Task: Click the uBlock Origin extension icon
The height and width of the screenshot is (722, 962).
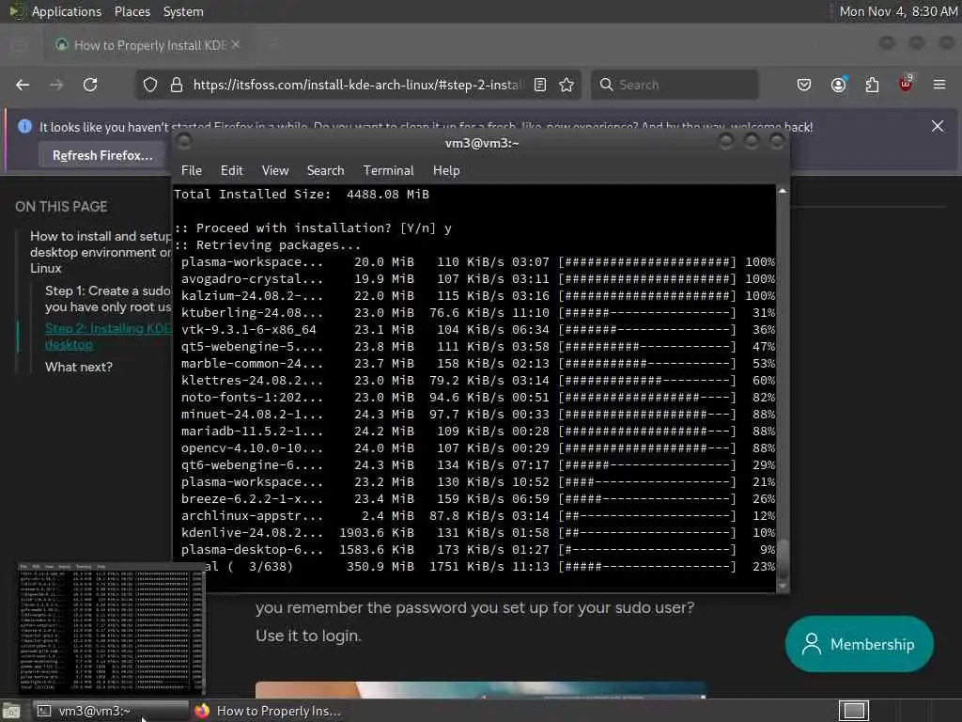Action: click(906, 84)
